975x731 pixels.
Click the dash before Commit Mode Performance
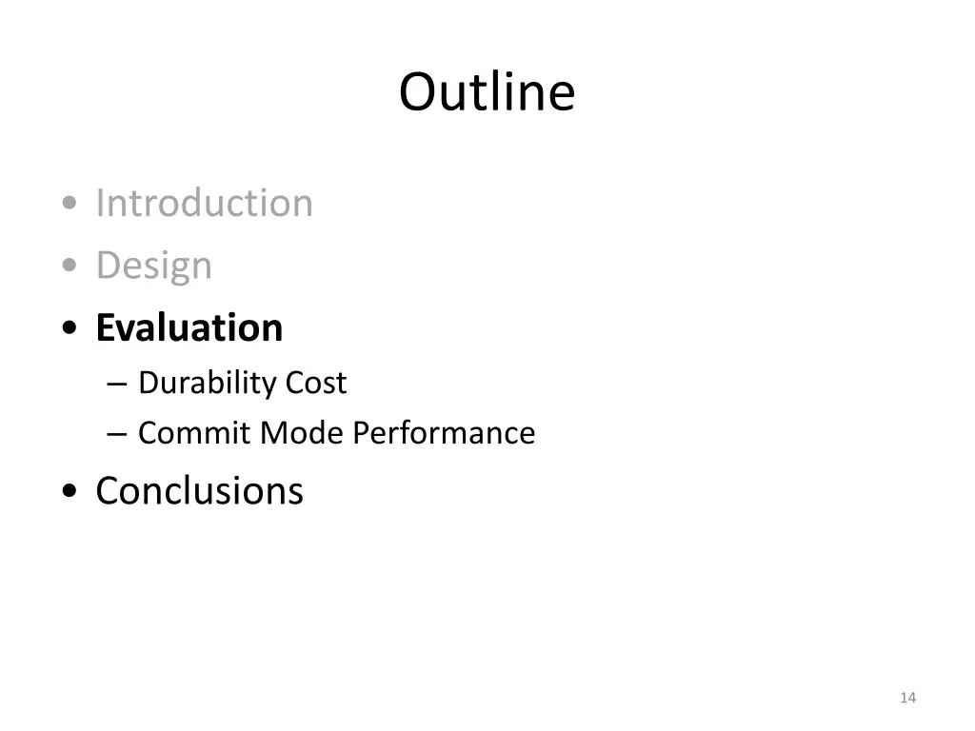coord(117,434)
